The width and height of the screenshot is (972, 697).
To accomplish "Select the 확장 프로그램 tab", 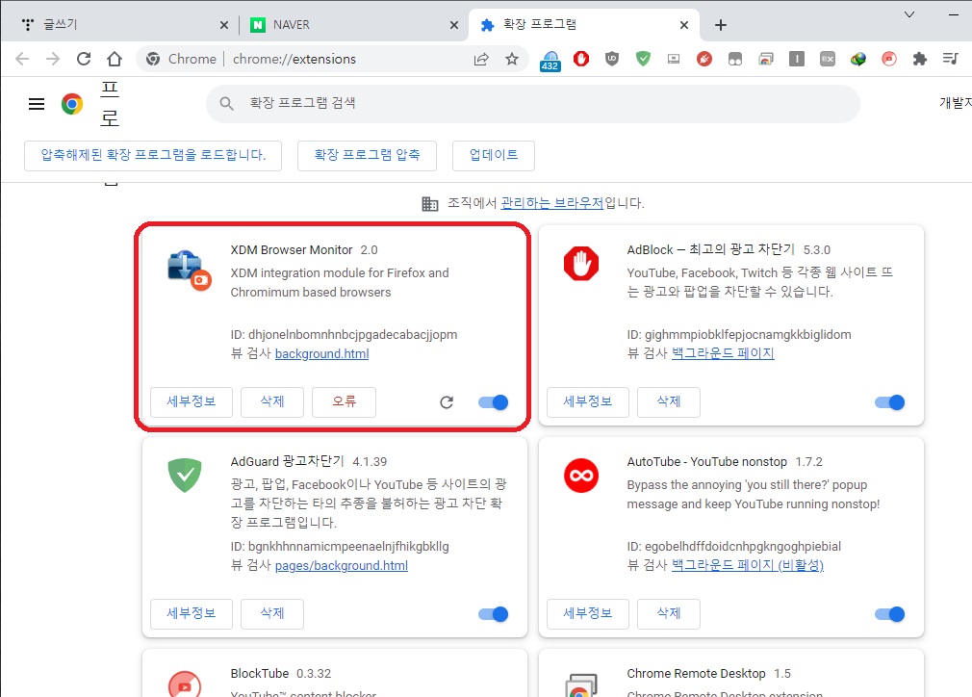I will point(582,25).
